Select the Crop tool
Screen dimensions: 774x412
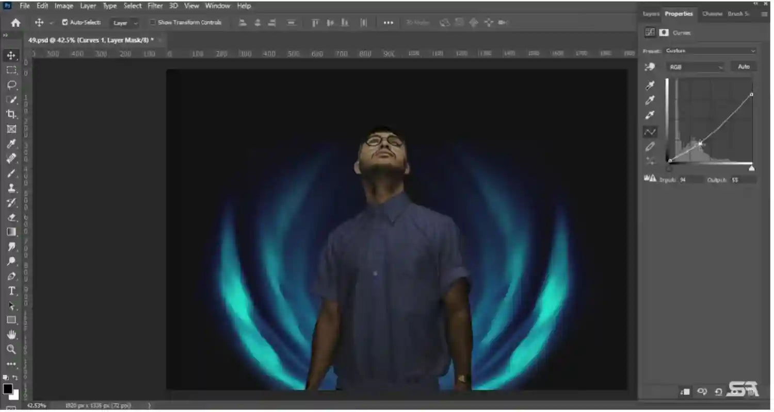point(11,114)
